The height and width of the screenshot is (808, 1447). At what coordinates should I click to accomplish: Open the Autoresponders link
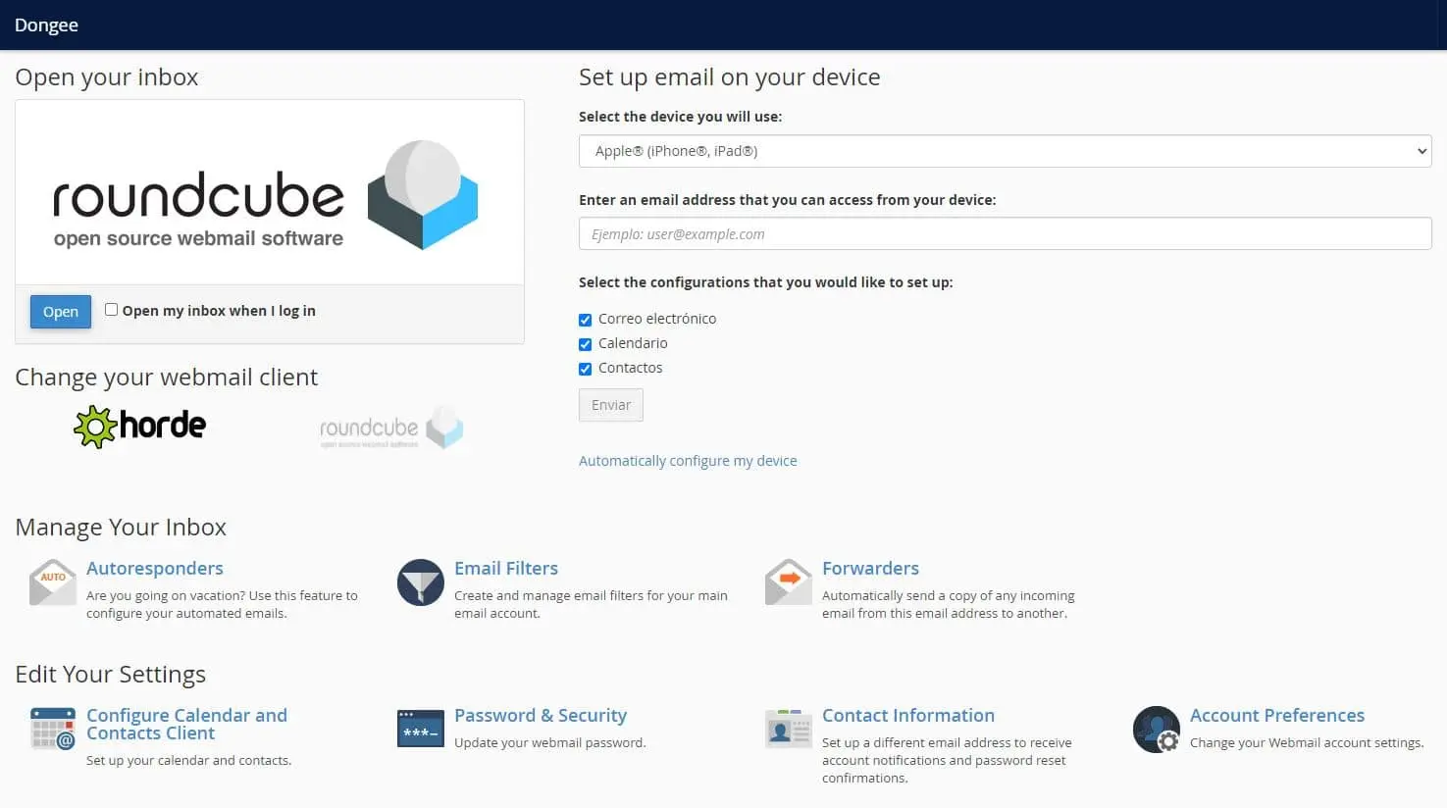155,569
